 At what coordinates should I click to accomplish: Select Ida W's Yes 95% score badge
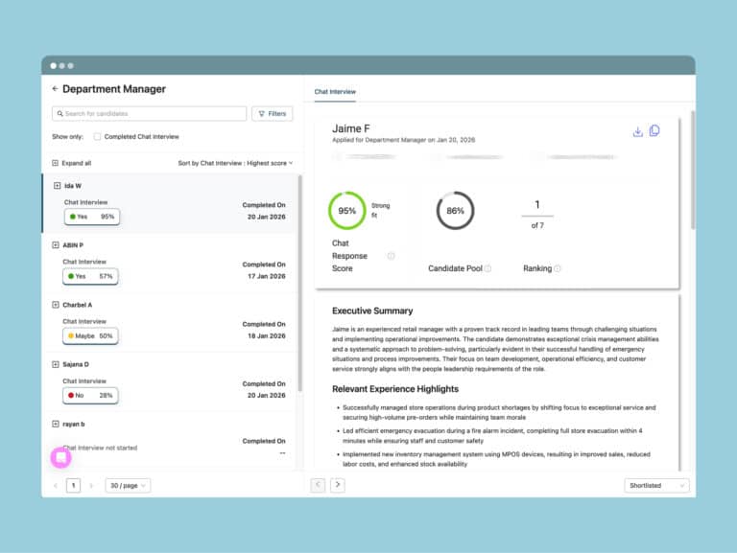[92, 217]
